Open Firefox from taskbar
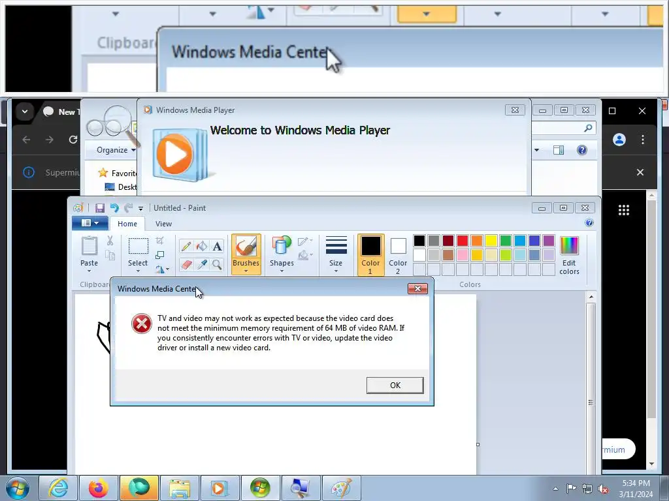 [98, 488]
